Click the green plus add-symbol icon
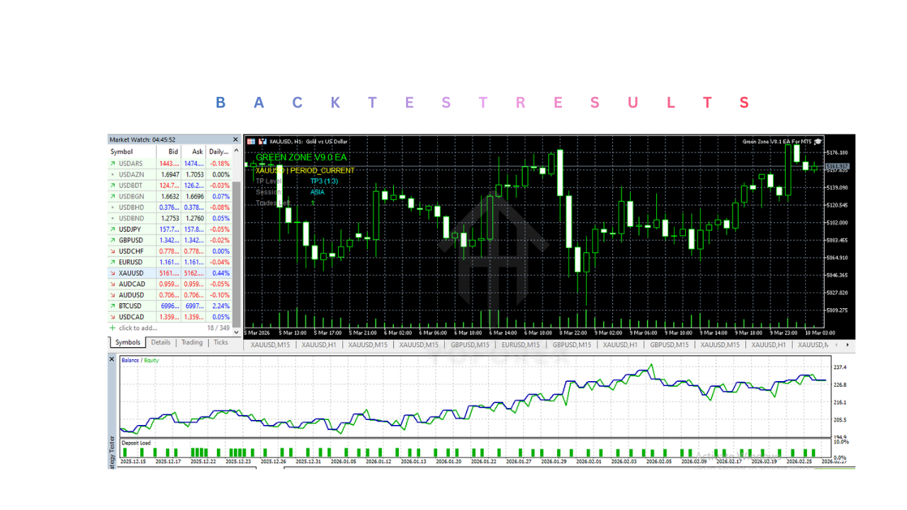The height and width of the screenshot is (510, 907). [112, 328]
